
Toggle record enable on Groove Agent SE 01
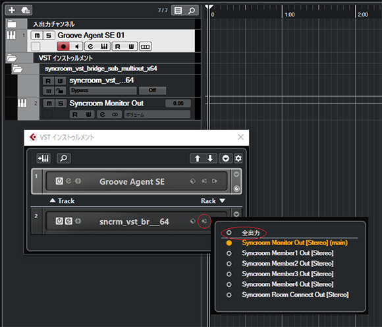(x=63, y=46)
